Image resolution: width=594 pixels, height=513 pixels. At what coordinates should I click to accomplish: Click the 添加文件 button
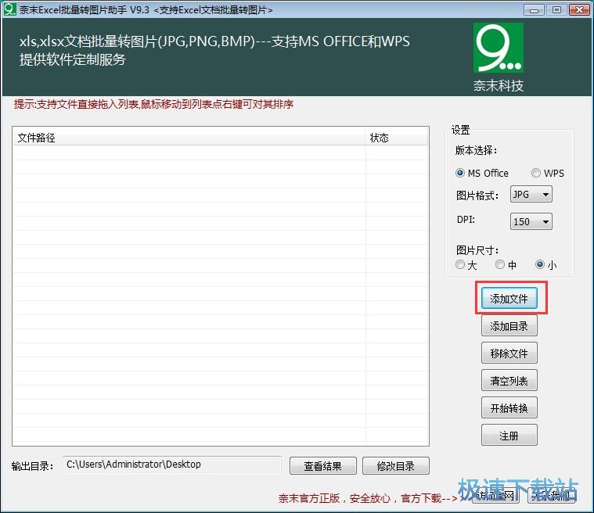(x=509, y=298)
